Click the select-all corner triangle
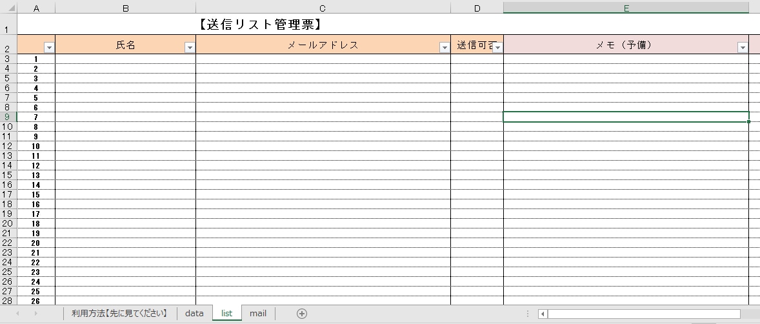Viewport: 760px width, 324px height. [x=12, y=8]
